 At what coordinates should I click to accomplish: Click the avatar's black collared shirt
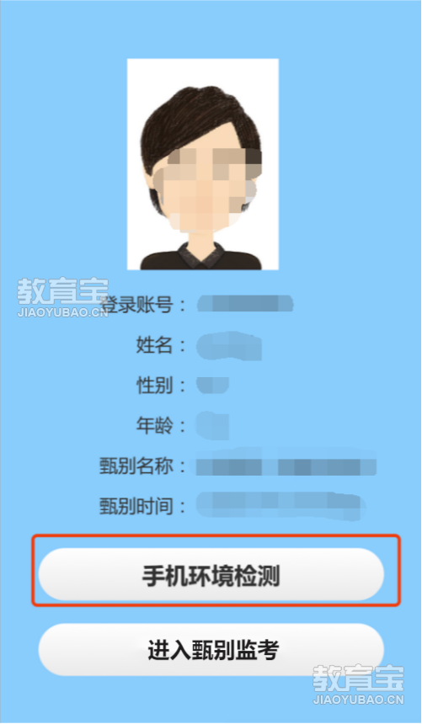(202, 257)
